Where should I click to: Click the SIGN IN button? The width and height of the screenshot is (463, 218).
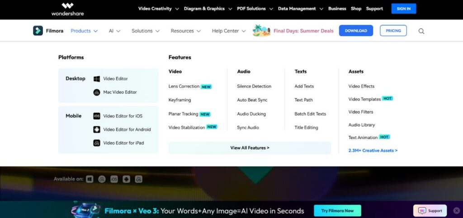coord(404,9)
